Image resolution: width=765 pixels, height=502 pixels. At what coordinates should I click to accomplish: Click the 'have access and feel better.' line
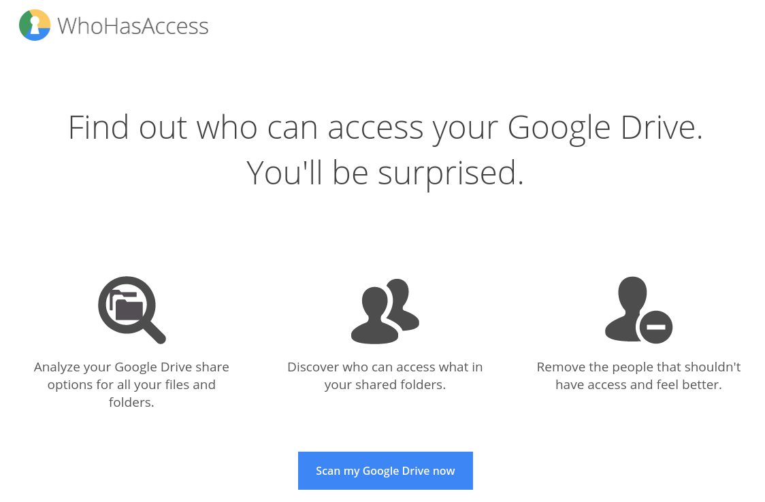pos(638,385)
